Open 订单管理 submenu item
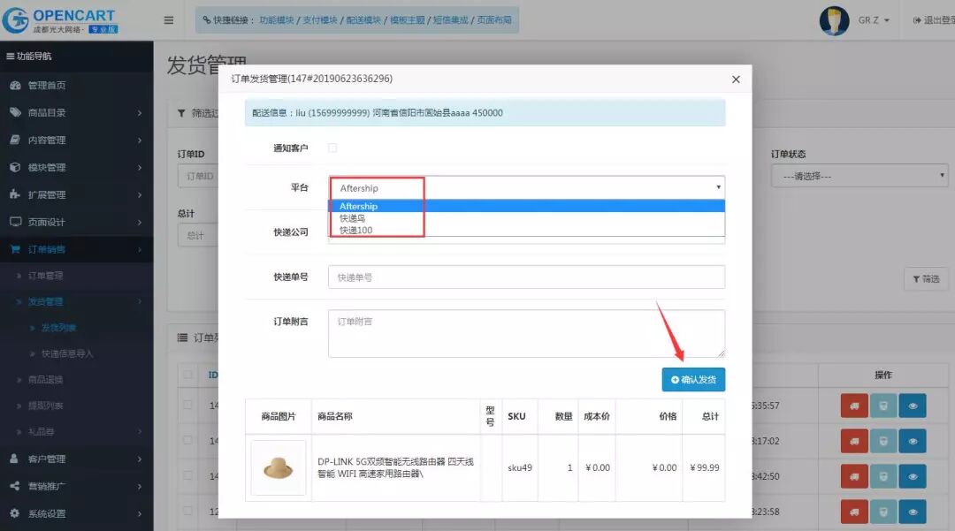This screenshot has width=955, height=531. click(x=77, y=276)
